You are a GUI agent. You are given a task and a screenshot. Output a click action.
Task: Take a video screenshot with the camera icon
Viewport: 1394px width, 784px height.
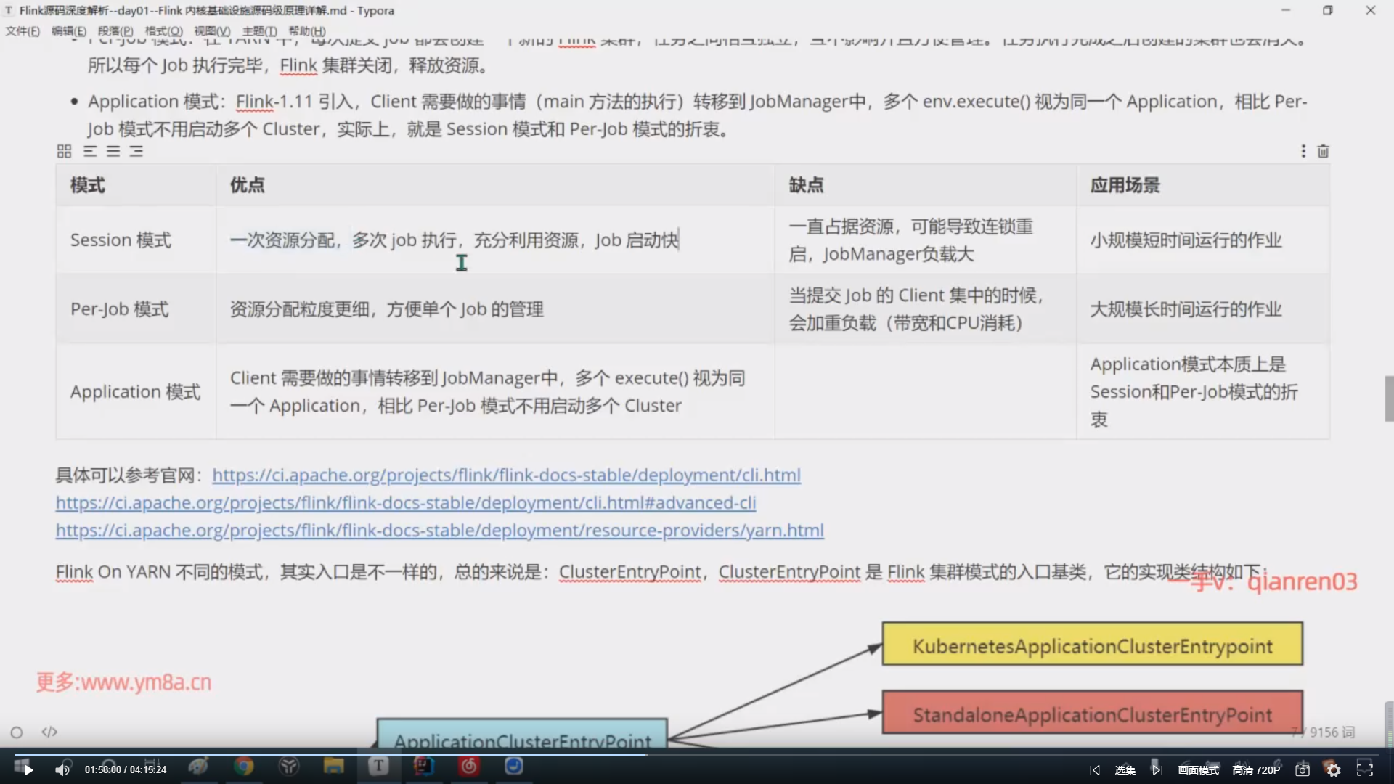pos(1303,770)
